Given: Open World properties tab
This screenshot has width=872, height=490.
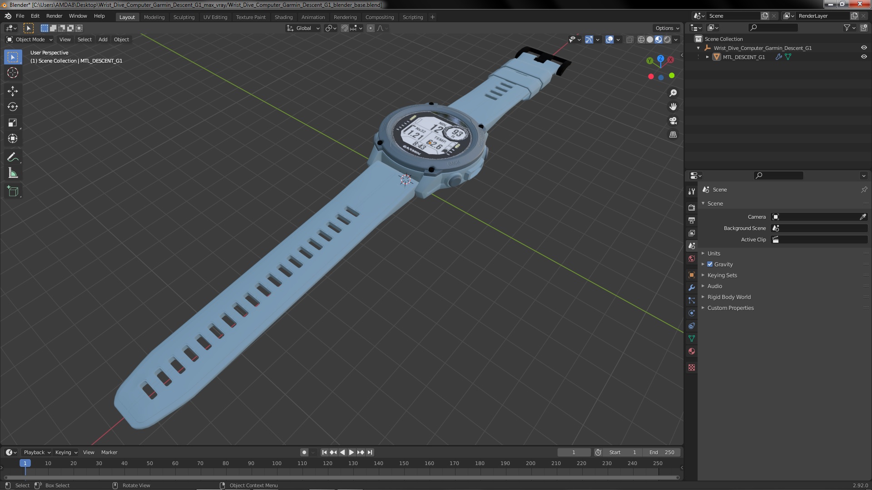Looking at the screenshot, I should tap(692, 259).
